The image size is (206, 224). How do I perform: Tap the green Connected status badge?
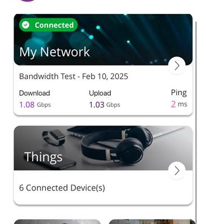[x=48, y=25]
